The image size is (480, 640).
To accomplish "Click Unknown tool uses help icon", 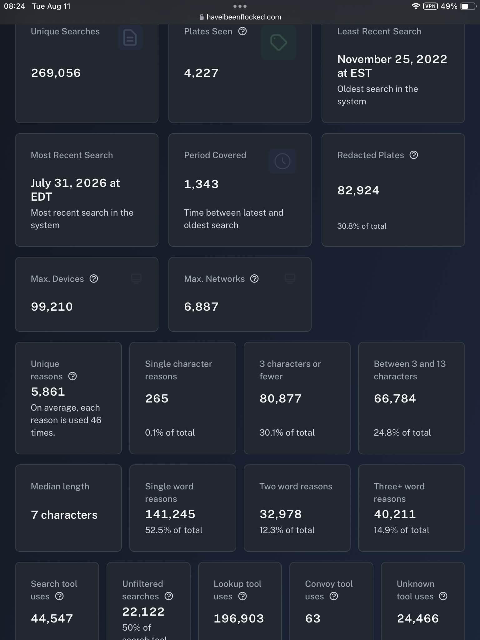I will point(443,596).
